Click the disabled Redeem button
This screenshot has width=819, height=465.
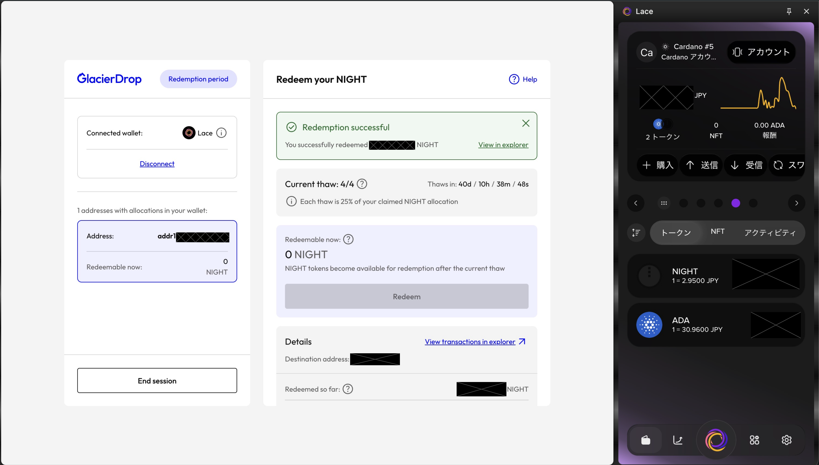click(x=407, y=296)
